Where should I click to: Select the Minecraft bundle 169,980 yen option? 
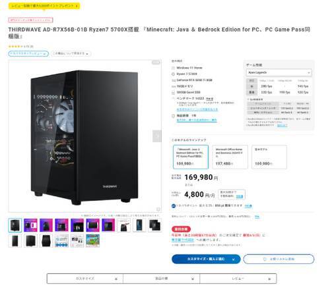191,157
